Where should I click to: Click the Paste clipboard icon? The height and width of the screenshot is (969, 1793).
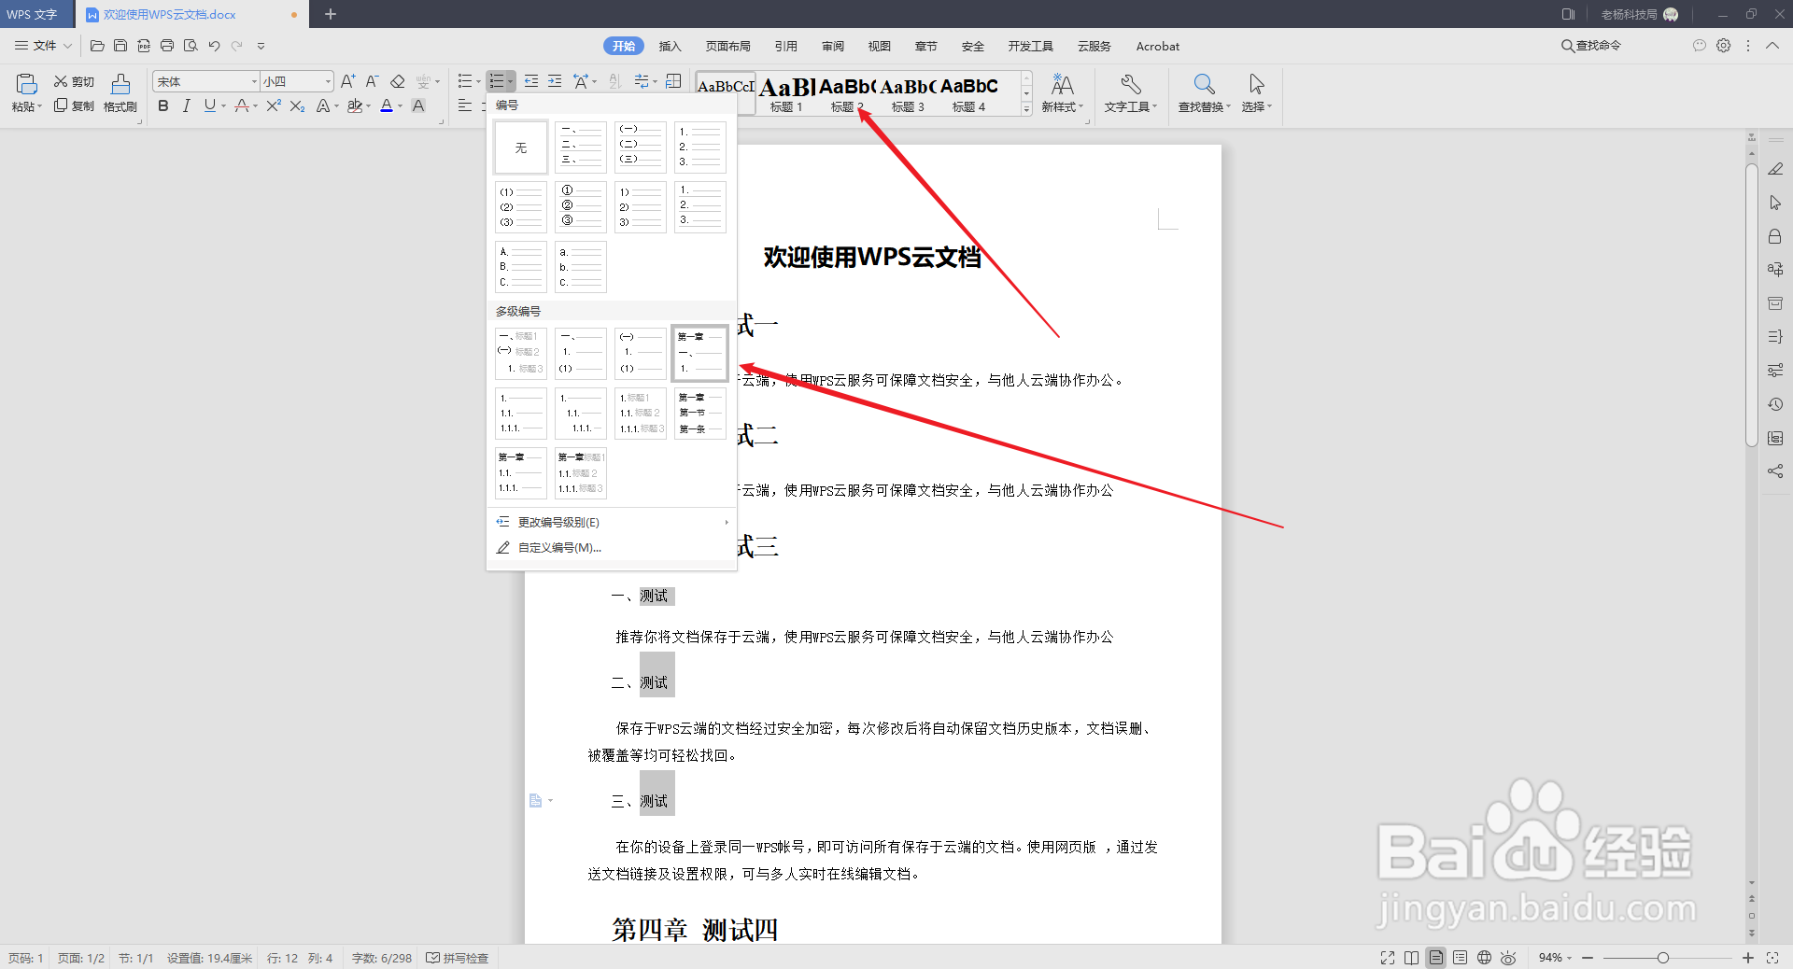coord(27,84)
